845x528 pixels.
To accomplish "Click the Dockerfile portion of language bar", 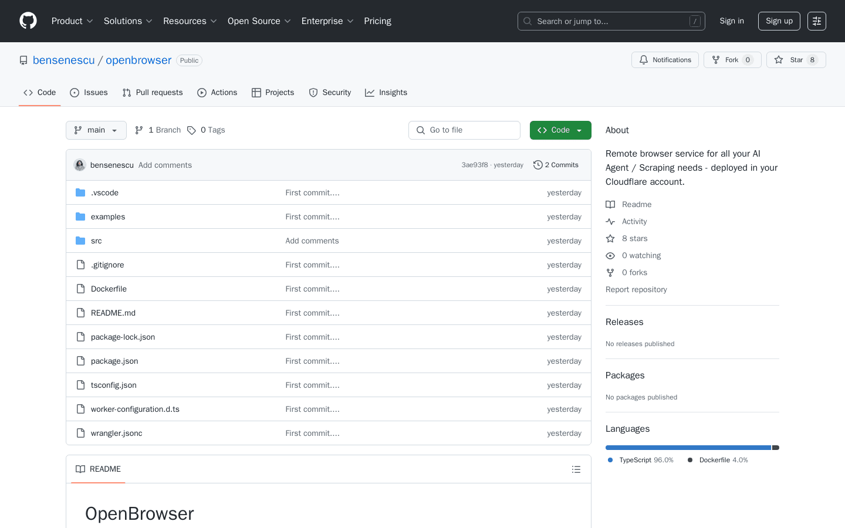I will tap(776, 448).
